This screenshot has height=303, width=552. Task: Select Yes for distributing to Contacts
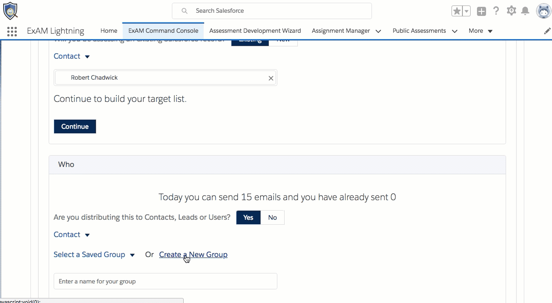pyautogui.click(x=248, y=217)
